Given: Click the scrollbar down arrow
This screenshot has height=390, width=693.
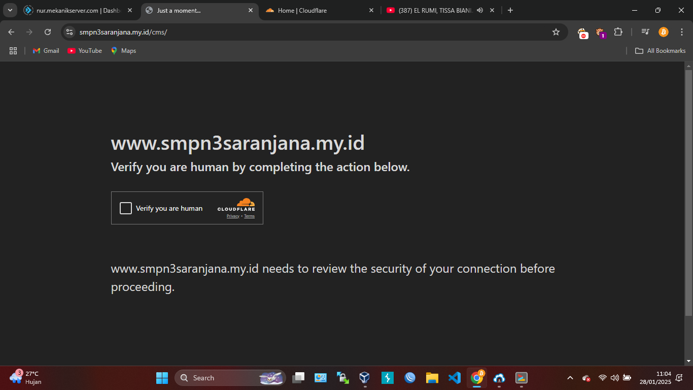Looking at the screenshot, I should 688,361.
